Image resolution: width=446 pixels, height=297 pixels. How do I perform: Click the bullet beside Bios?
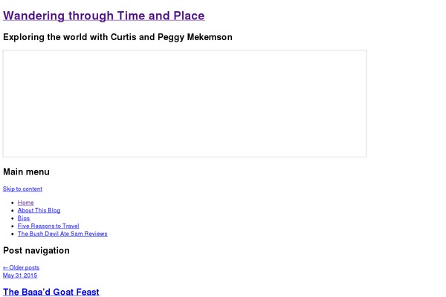coord(12,218)
